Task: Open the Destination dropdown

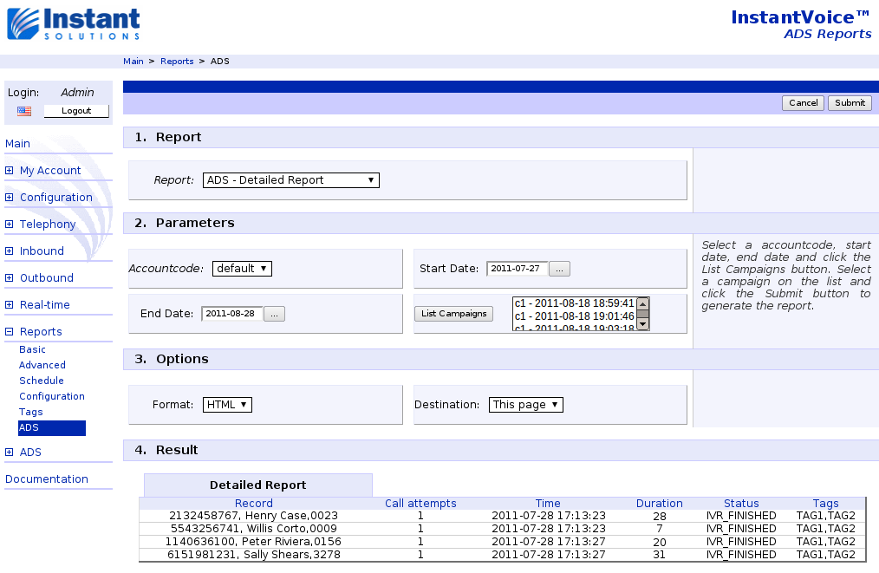Action: click(x=526, y=405)
